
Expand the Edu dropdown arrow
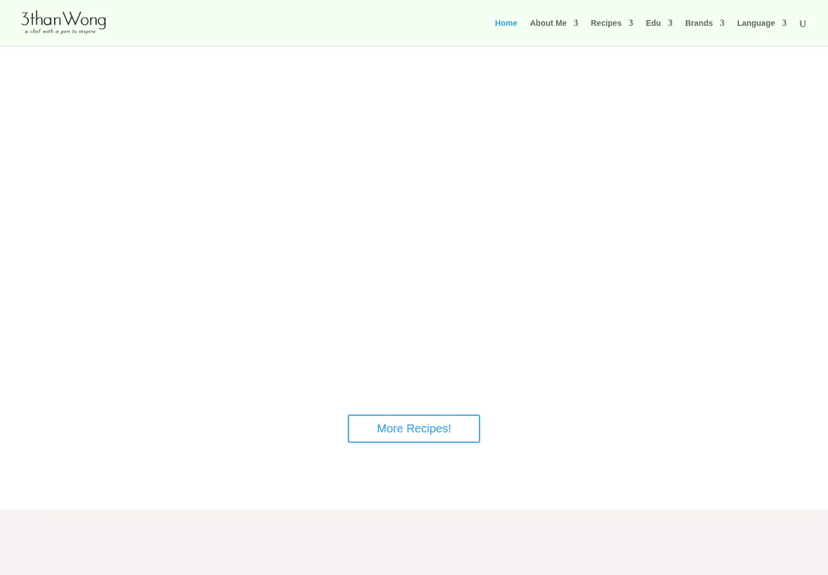(x=670, y=23)
